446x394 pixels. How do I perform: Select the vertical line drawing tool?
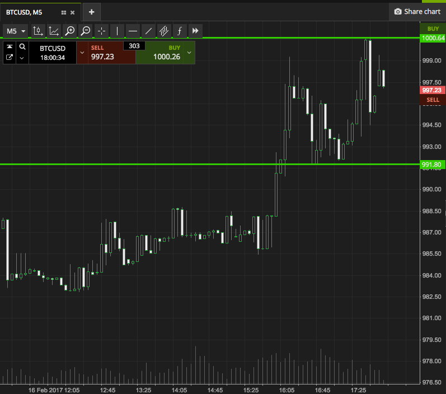point(117,31)
